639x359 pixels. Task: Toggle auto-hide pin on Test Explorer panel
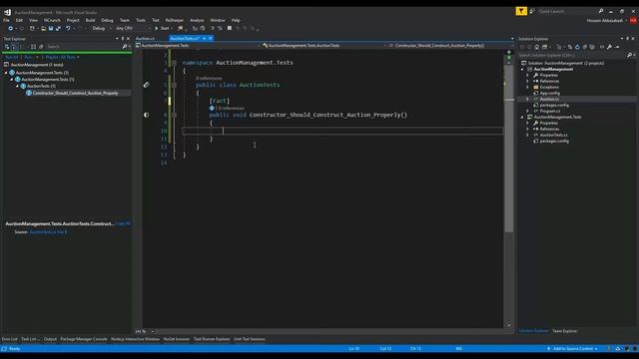pos(122,39)
